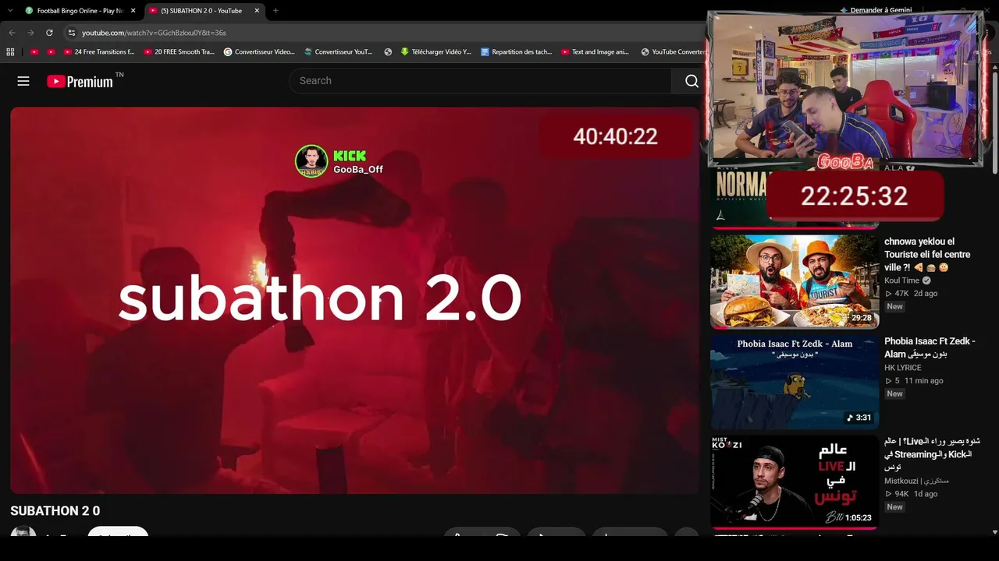Click the 40:40:22 countdown timer in video
Image resolution: width=999 pixels, height=561 pixels.
tap(615, 136)
